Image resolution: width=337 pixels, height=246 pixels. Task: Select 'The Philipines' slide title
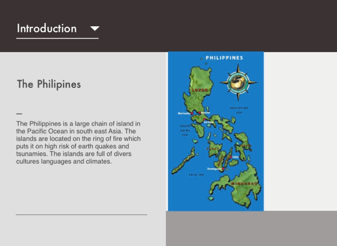point(49,84)
